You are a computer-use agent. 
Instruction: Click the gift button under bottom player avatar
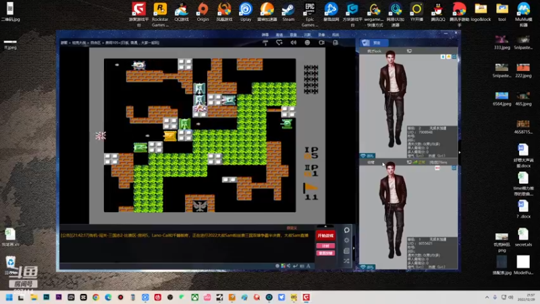coord(367,267)
